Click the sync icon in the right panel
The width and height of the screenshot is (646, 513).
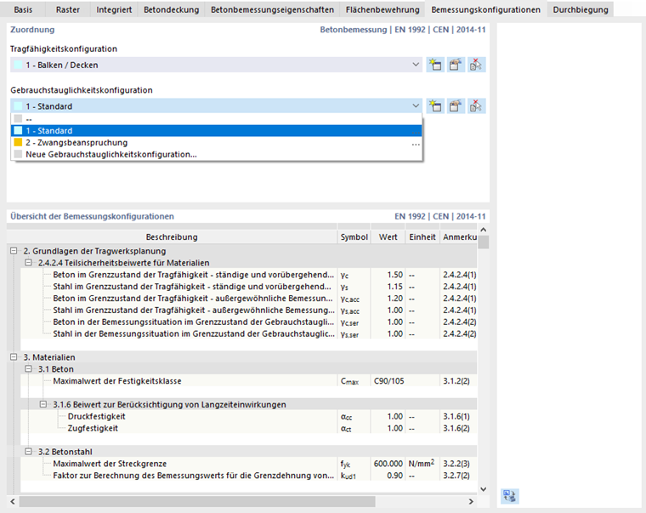pyautogui.click(x=510, y=496)
